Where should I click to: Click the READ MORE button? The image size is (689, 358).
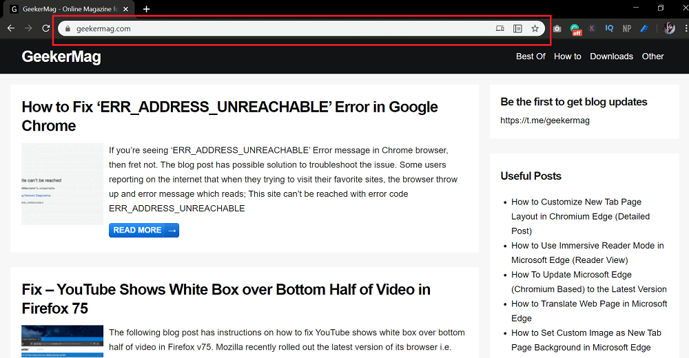144,230
